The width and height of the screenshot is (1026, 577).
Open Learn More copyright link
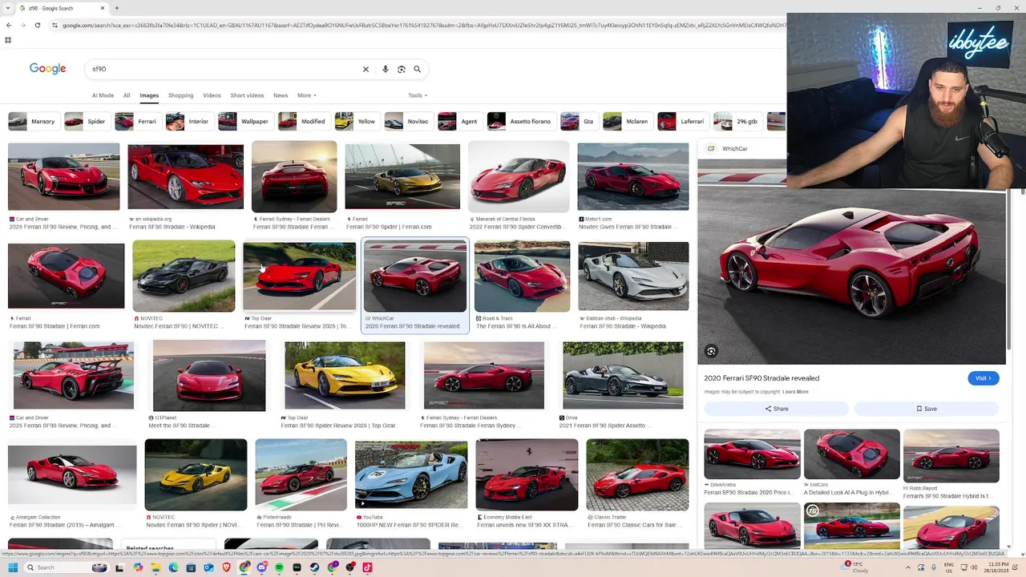coord(795,392)
